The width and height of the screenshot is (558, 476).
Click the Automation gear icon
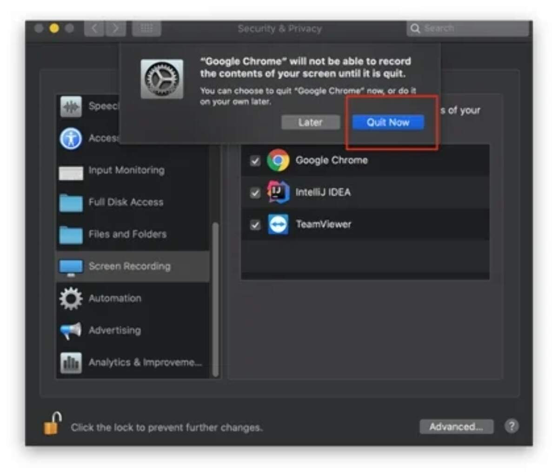(x=71, y=298)
